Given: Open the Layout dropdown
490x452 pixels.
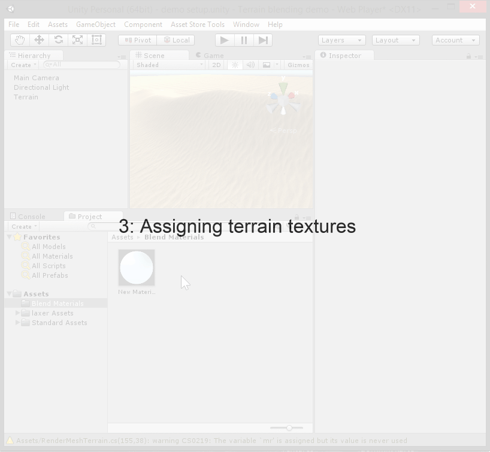Looking at the screenshot, I should 395,40.
